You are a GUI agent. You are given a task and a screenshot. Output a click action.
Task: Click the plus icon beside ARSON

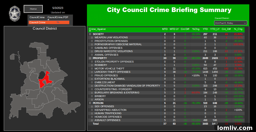click(x=92, y=100)
